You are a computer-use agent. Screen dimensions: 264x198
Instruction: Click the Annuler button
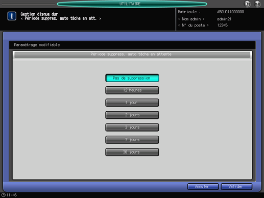click(x=203, y=187)
